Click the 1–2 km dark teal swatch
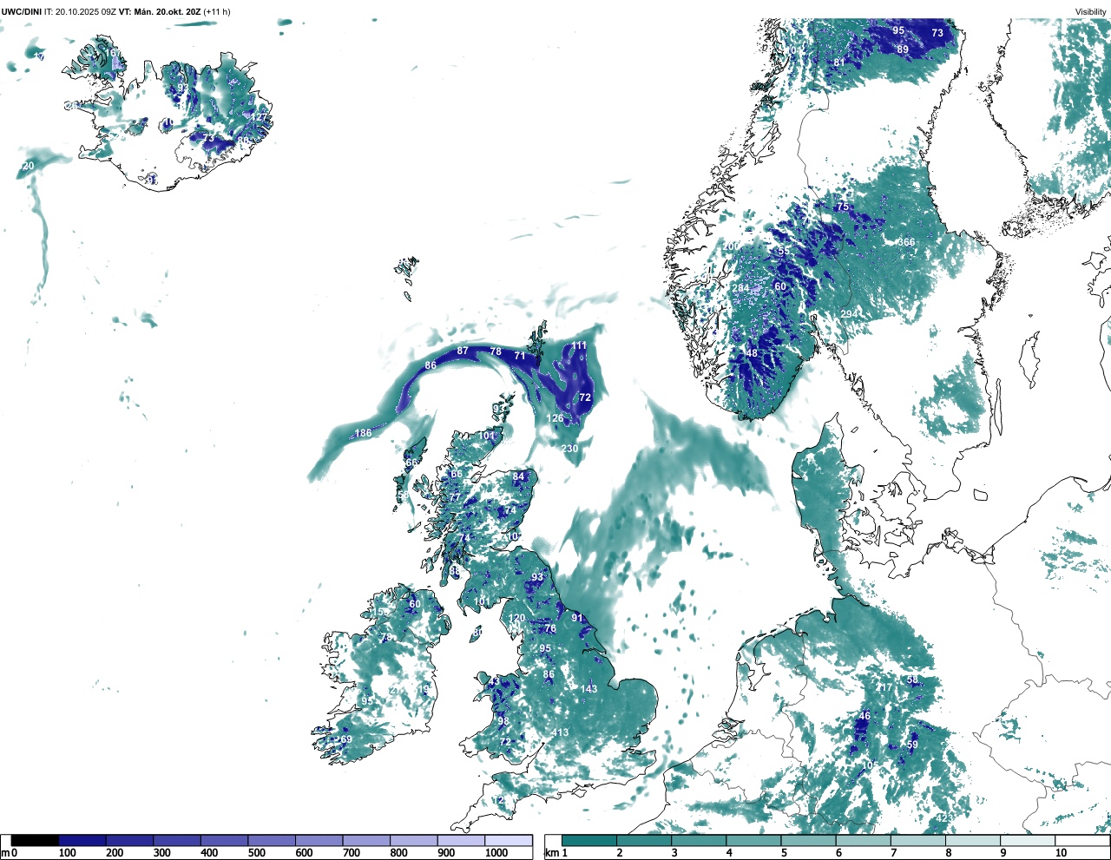 point(589,840)
